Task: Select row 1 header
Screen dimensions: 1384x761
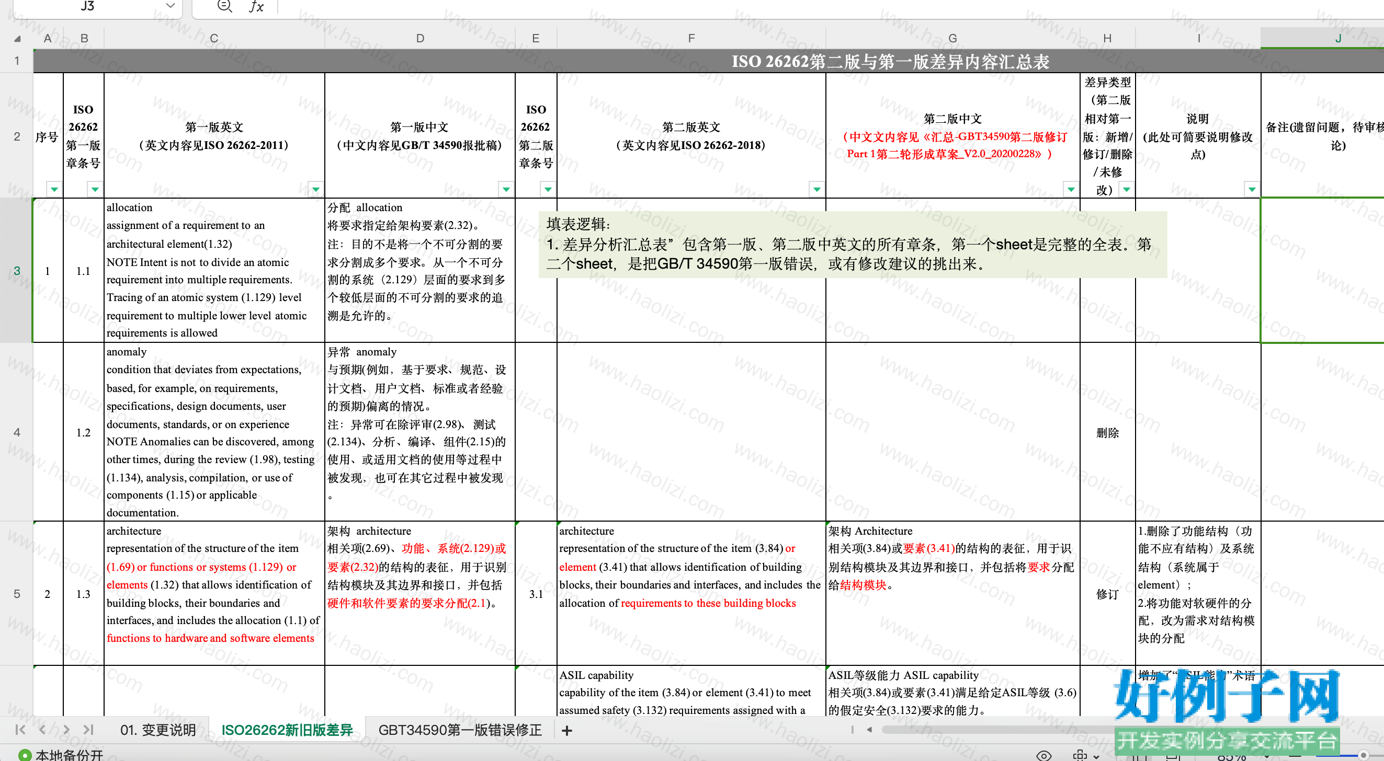Action: tap(17, 61)
